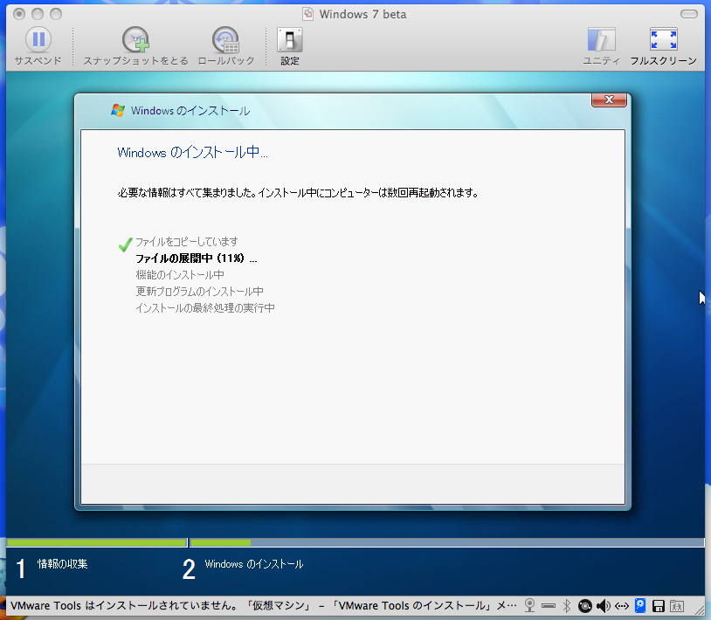
Task: Click the スナップショットをとる toolbar label
Action: point(135,61)
